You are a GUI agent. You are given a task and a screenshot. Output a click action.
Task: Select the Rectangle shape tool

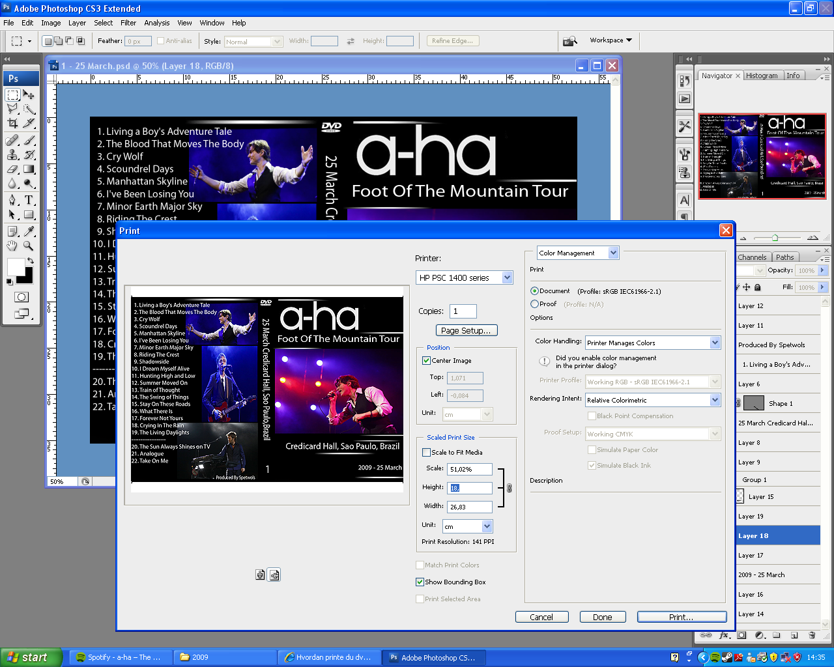pos(29,214)
